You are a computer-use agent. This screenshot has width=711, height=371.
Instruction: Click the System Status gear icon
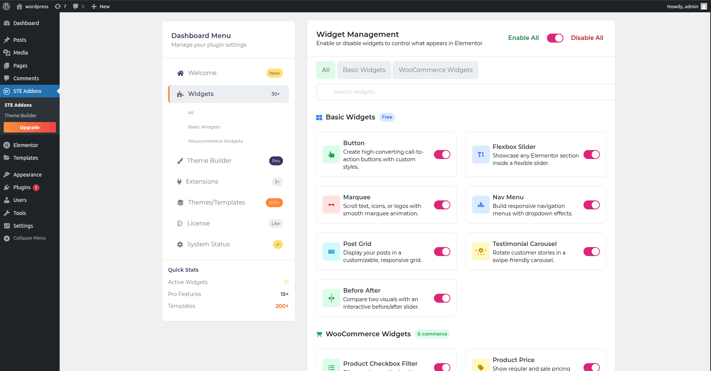(180, 244)
